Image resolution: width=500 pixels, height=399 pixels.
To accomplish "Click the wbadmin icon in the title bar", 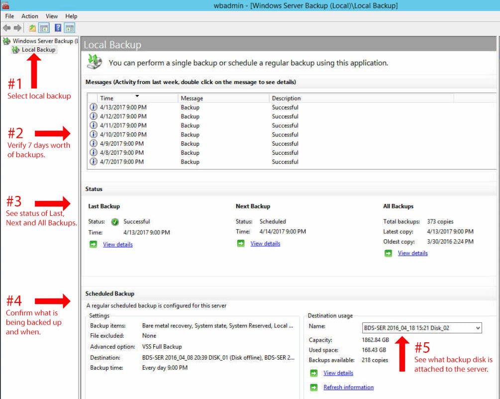I will (x=5, y=5).
